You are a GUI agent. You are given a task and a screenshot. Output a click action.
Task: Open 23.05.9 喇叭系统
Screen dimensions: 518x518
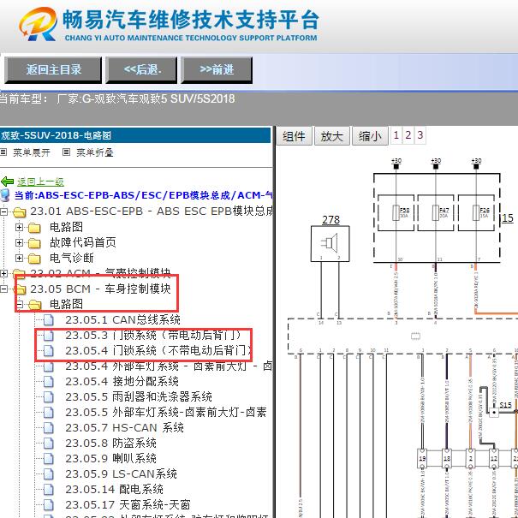110,459
